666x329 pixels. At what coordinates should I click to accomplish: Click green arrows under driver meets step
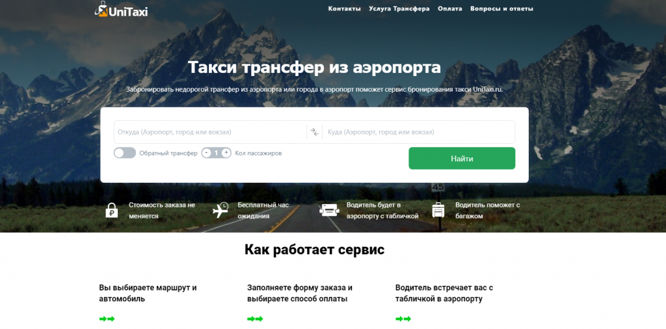click(x=403, y=319)
